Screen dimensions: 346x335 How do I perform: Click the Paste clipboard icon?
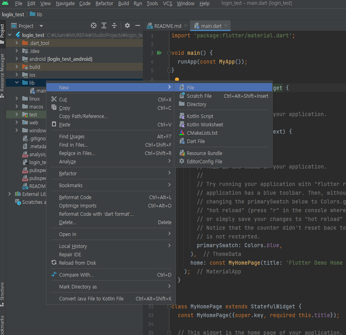[54, 124]
